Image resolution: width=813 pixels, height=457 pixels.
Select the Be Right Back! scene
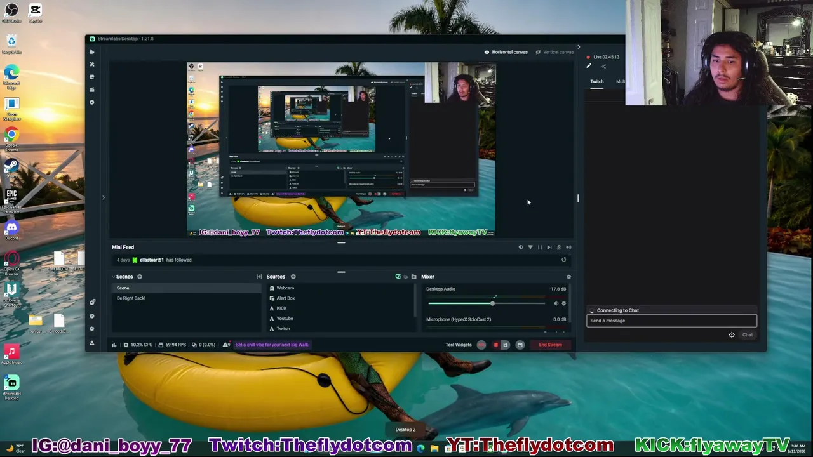(x=187, y=298)
